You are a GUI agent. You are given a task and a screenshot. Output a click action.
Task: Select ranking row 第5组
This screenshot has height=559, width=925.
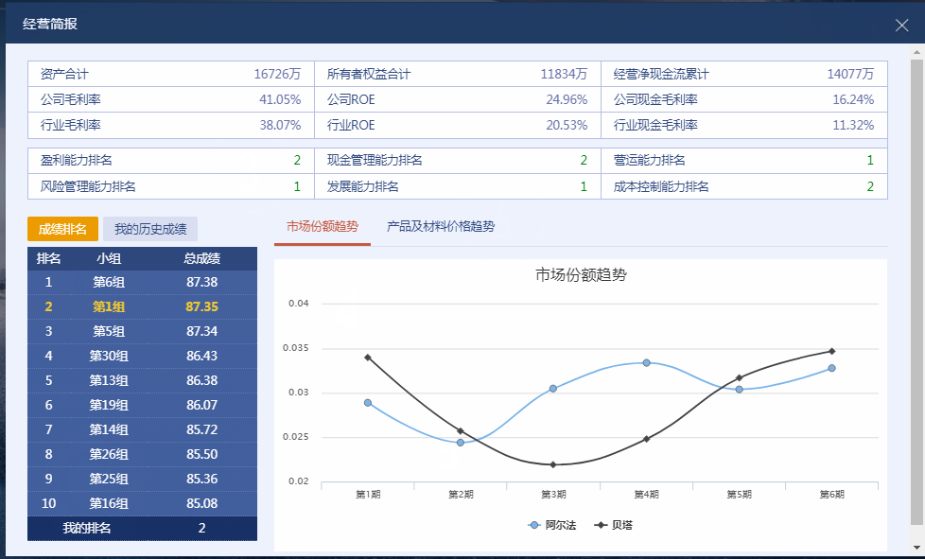click(x=142, y=331)
